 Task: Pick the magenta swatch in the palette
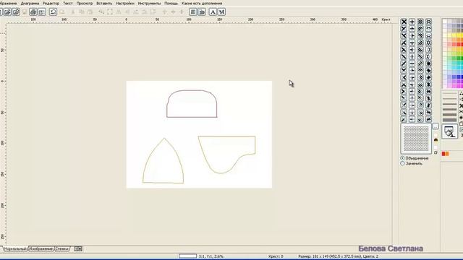(x=459, y=85)
